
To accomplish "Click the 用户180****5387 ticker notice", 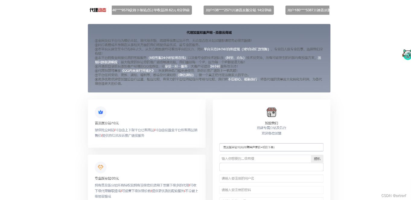I will click(307, 10).
